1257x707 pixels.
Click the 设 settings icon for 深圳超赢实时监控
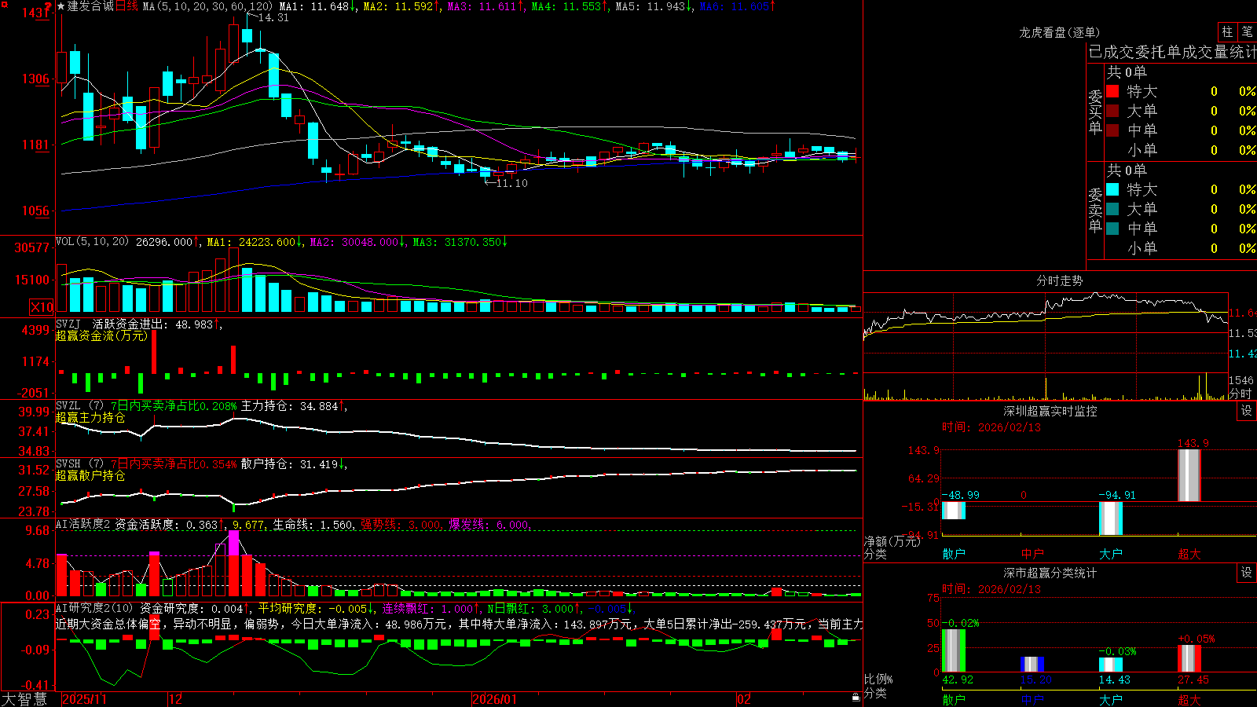point(1247,411)
